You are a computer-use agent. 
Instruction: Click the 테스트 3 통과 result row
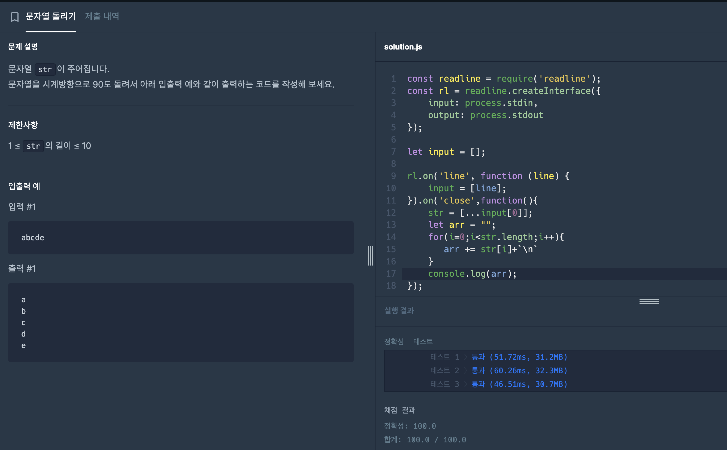499,384
